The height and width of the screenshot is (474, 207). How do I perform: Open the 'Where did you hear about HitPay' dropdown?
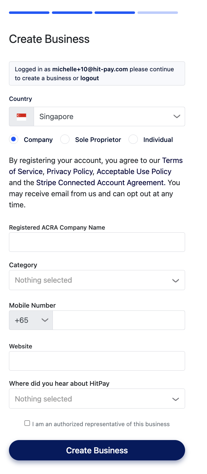97,399
